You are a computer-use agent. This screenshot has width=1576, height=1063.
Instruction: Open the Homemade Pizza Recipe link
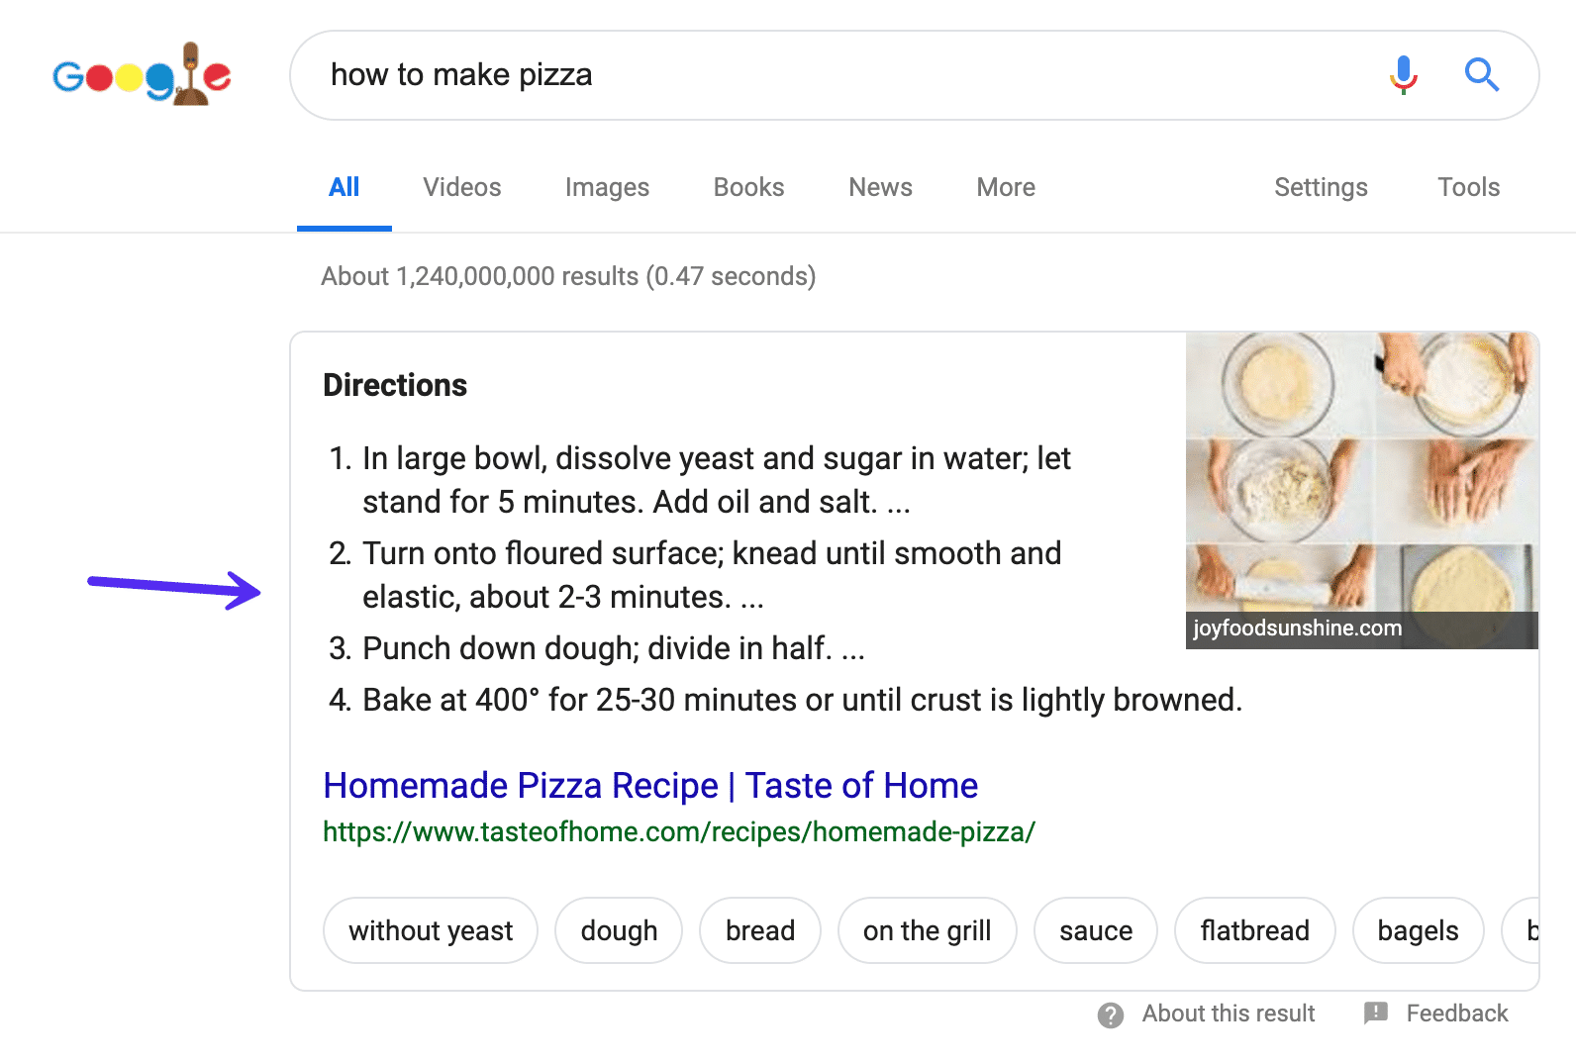pos(649,785)
